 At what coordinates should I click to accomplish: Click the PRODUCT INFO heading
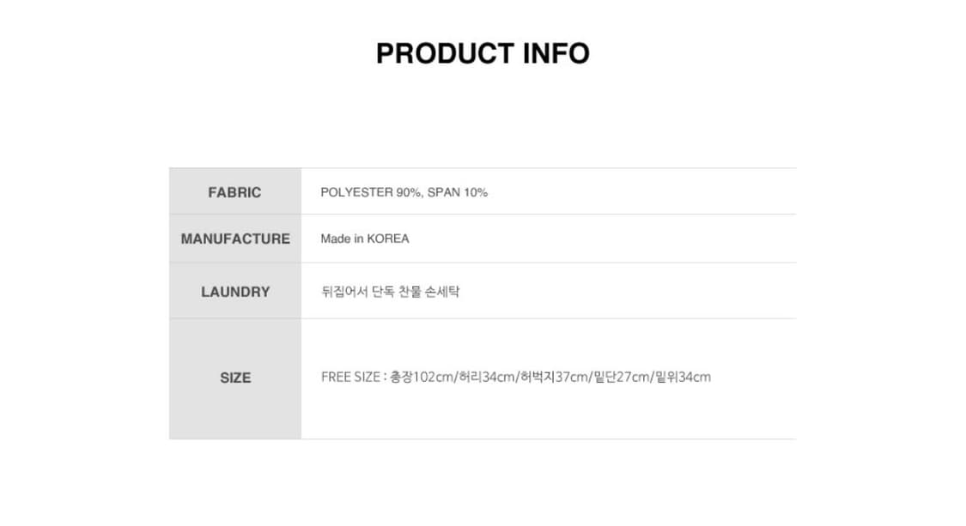(x=483, y=53)
